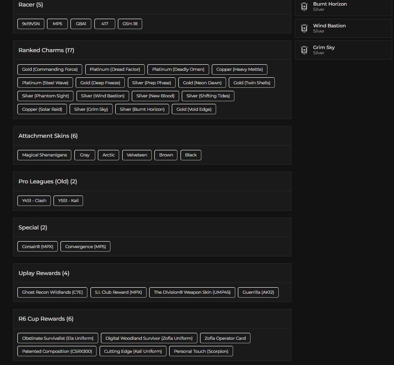Click Obstinate Survivalist (Ela Uniform) tag
The height and width of the screenshot is (365, 394).
tap(58, 338)
